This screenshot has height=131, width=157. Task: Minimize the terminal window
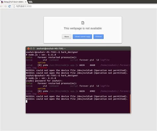pos(31,49)
